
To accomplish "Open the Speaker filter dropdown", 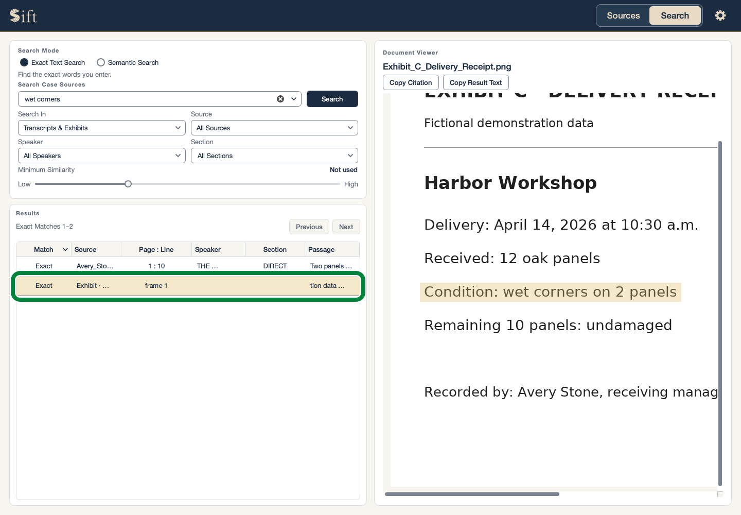I will (102, 156).
